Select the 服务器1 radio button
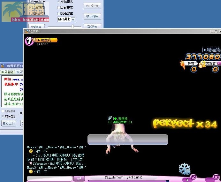Screen dimensions: 221x182 pyautogui.click(x=3, y=111)
